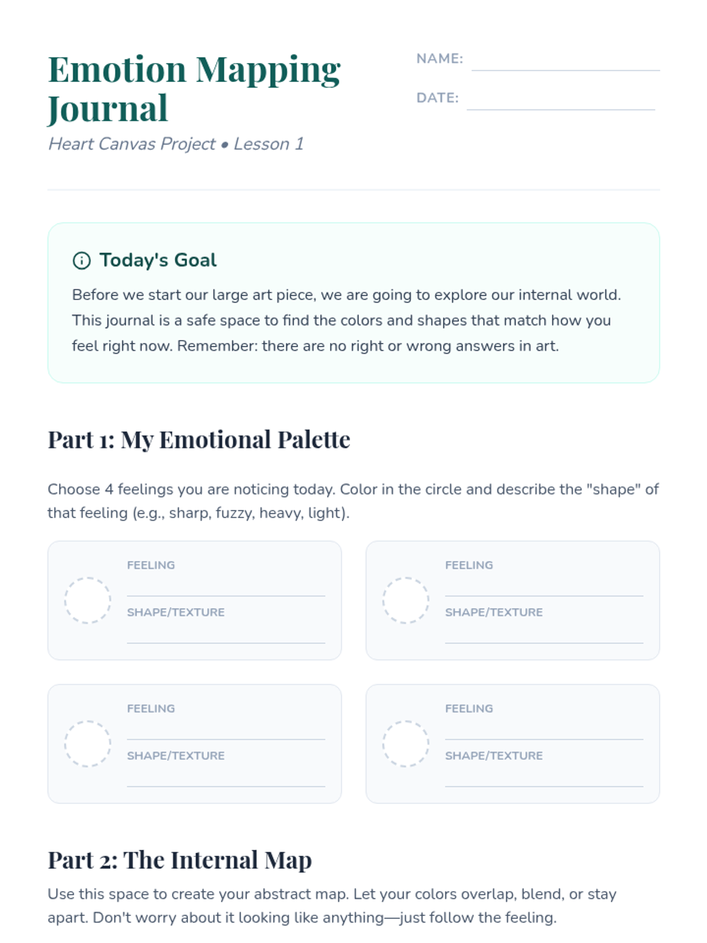The width and height of the screenshot is (707, 943).
Task: Click the top-left dashed color circle
Action: tap(87, 600)
